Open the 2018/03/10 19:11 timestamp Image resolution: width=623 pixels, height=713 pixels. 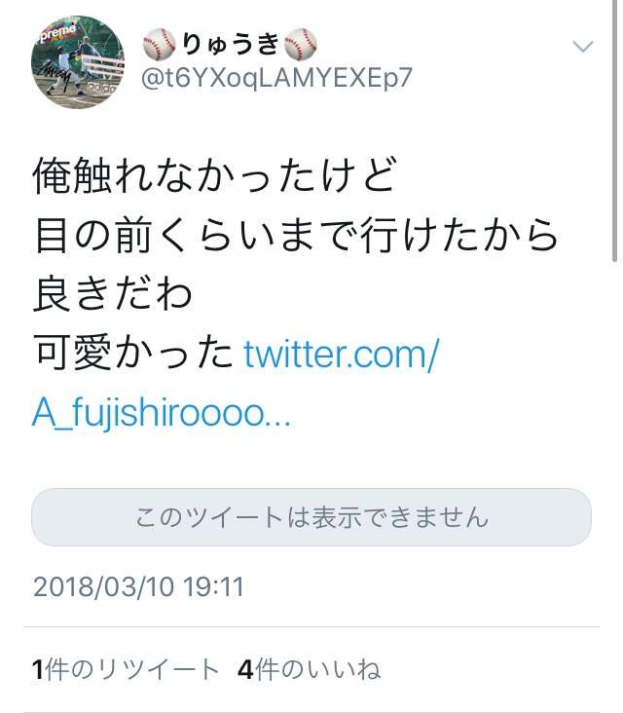pos(138,586)
